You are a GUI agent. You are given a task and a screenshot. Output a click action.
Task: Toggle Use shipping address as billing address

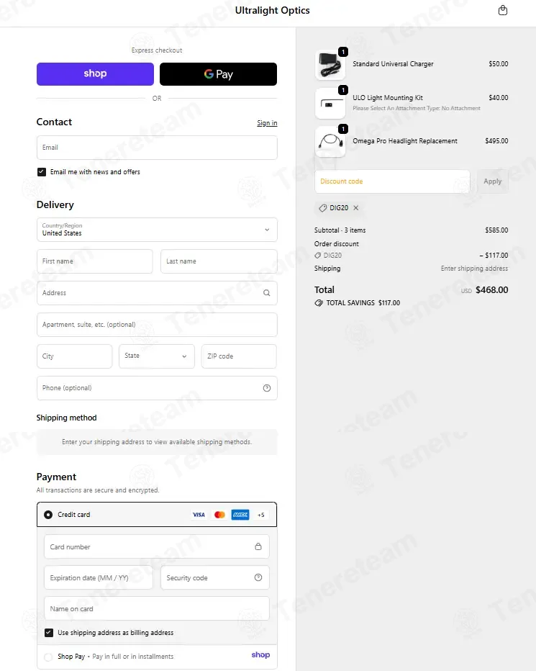click(49, 633)
